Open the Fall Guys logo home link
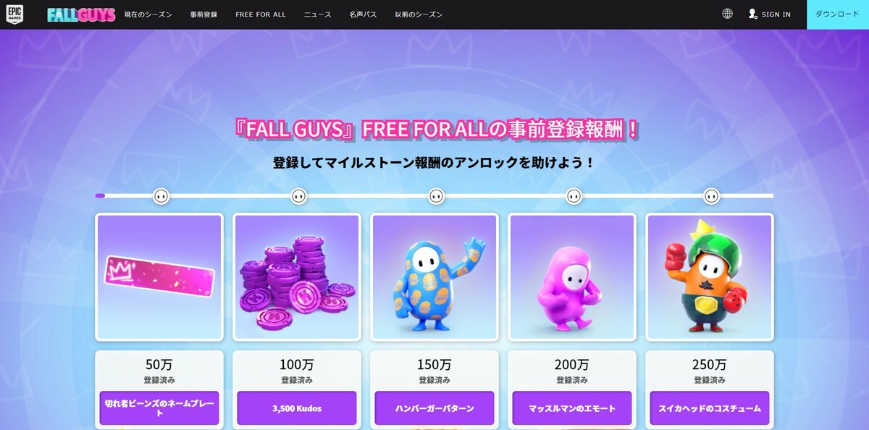This screenshot has width=869, height=430. coord(81,14)
